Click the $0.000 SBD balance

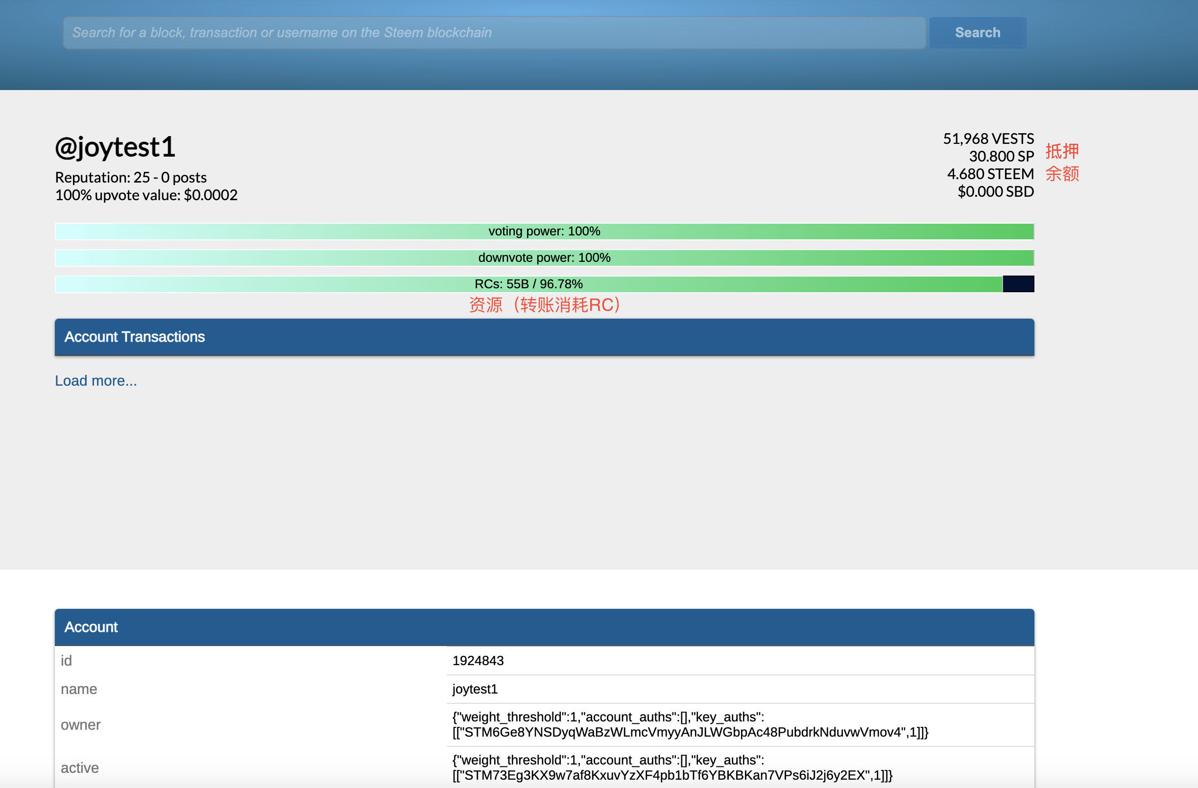pos(995,191)
